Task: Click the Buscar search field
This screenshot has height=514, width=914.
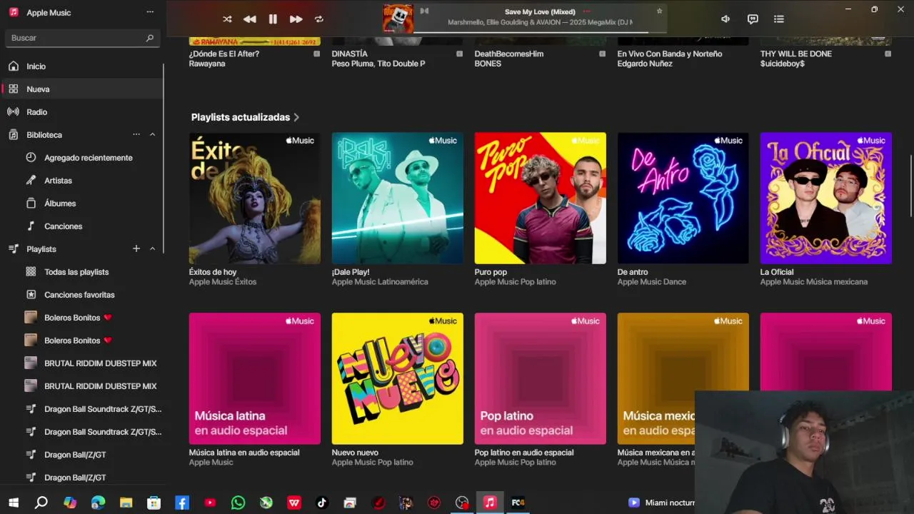Action: click(83, 38)
